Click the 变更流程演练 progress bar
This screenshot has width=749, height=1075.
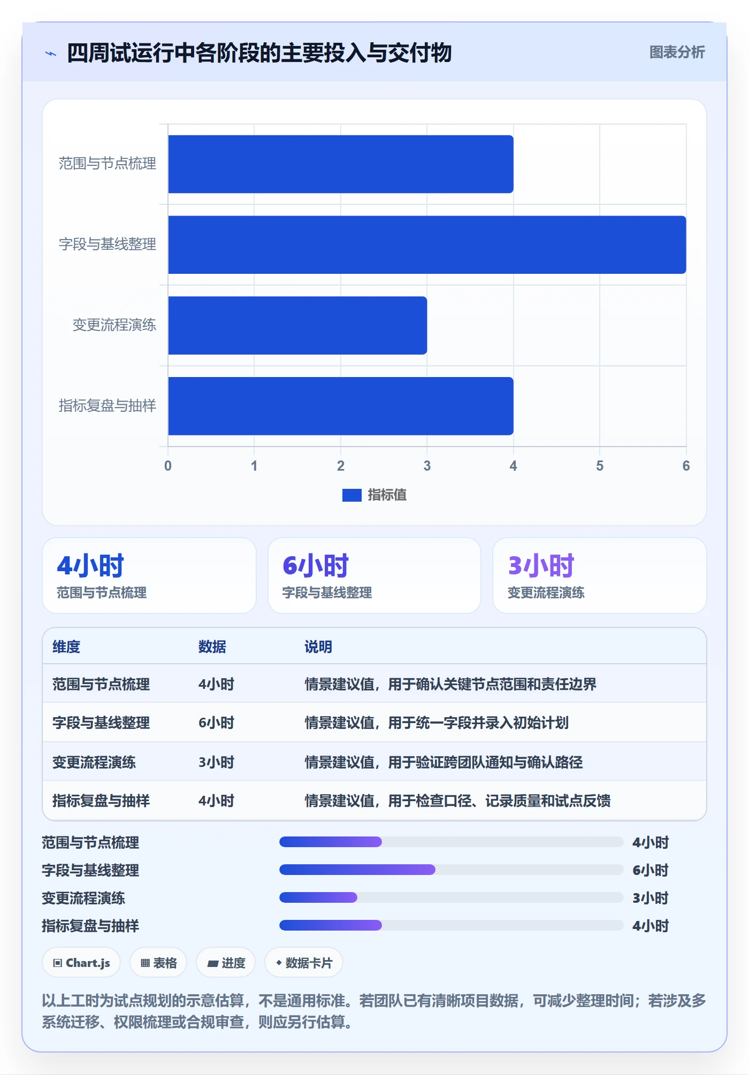451,897
